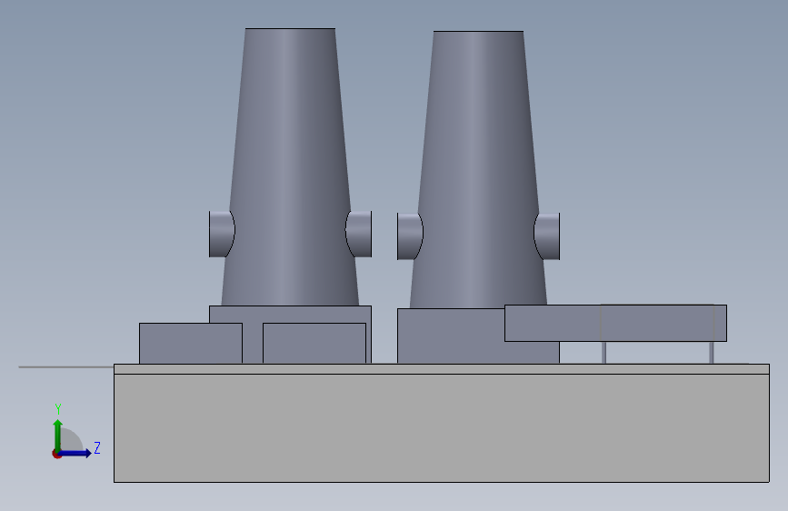Click the green Y axis arrow of the triad
788x511 pixels.
58,435
